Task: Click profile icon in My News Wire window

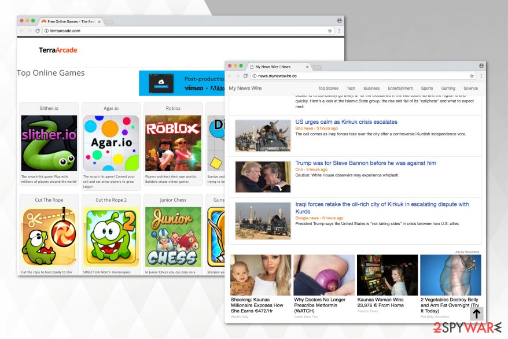Action: tap(481, 66)
